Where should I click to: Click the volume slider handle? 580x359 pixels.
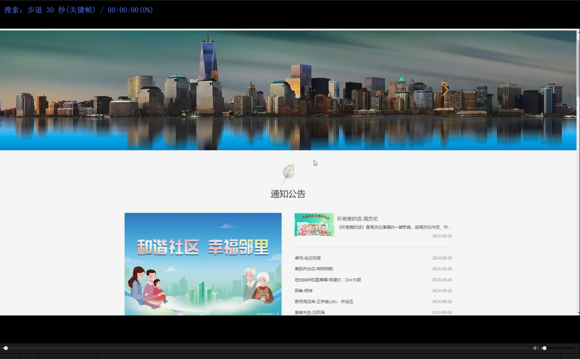click(x=544, y=348)
